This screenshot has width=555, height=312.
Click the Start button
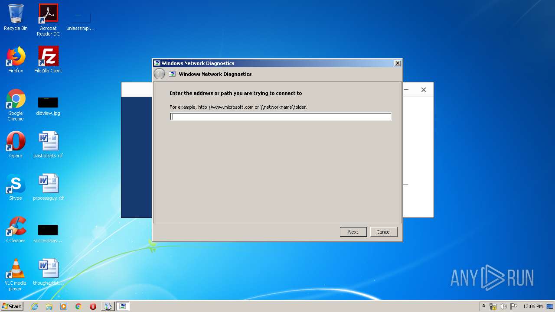[x=12, y=306]
